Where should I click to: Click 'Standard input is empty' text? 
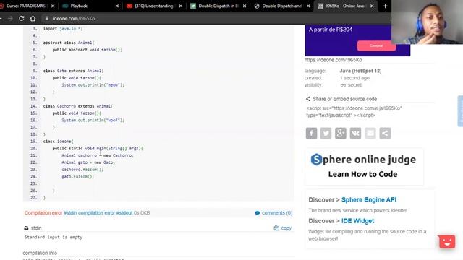53,237
